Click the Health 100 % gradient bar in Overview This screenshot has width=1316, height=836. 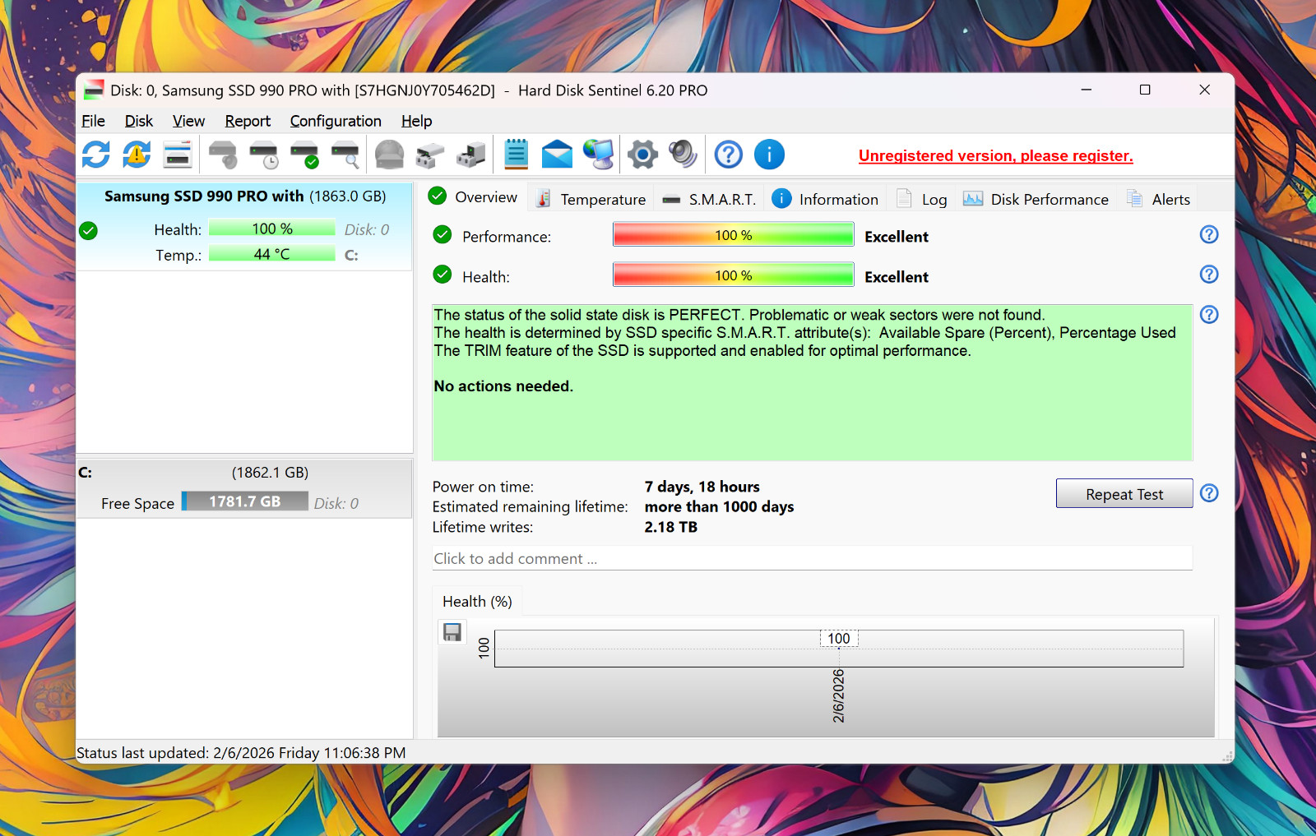[733, 275]
